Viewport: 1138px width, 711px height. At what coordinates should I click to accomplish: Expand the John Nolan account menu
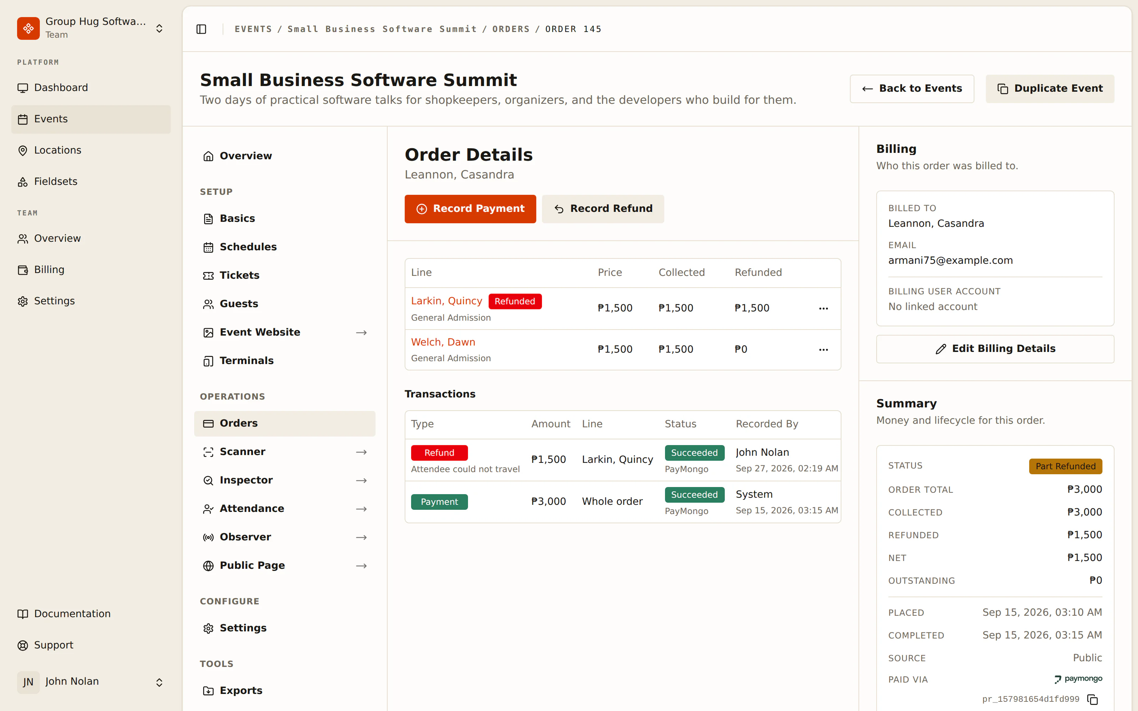[159, 682]
